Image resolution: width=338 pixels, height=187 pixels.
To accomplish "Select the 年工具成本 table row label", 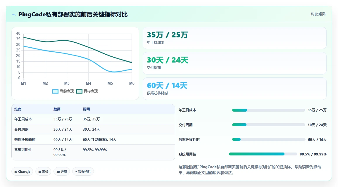I will pyautogui.click(x=23, y=119).
